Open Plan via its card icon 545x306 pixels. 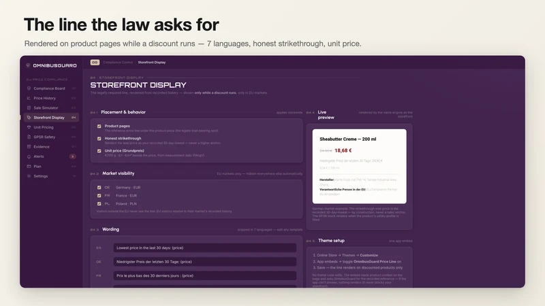pyautogui.click(x=29, y=166)
